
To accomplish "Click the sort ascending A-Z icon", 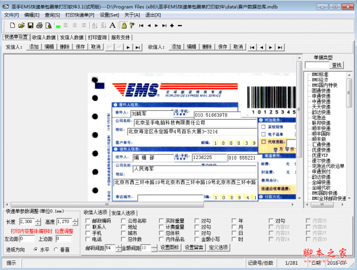I will (95, 26).
